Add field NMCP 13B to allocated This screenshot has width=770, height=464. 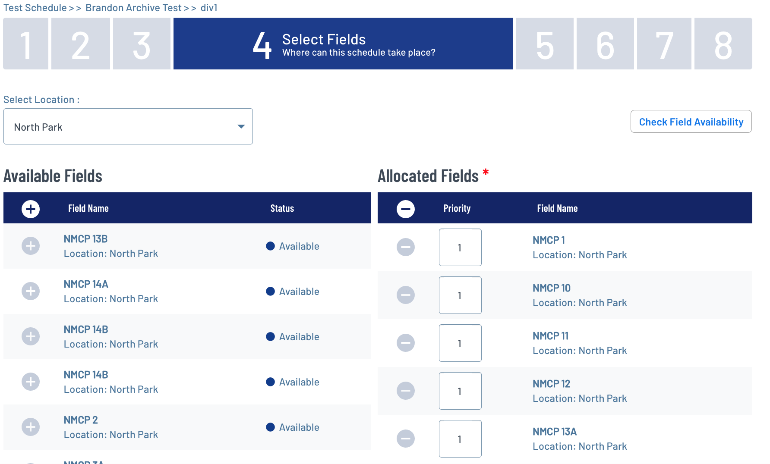pyautogui.click(x=31, y=246)
